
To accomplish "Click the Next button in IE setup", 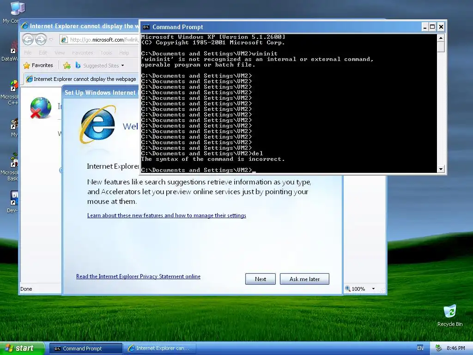I will click(261, 279).
